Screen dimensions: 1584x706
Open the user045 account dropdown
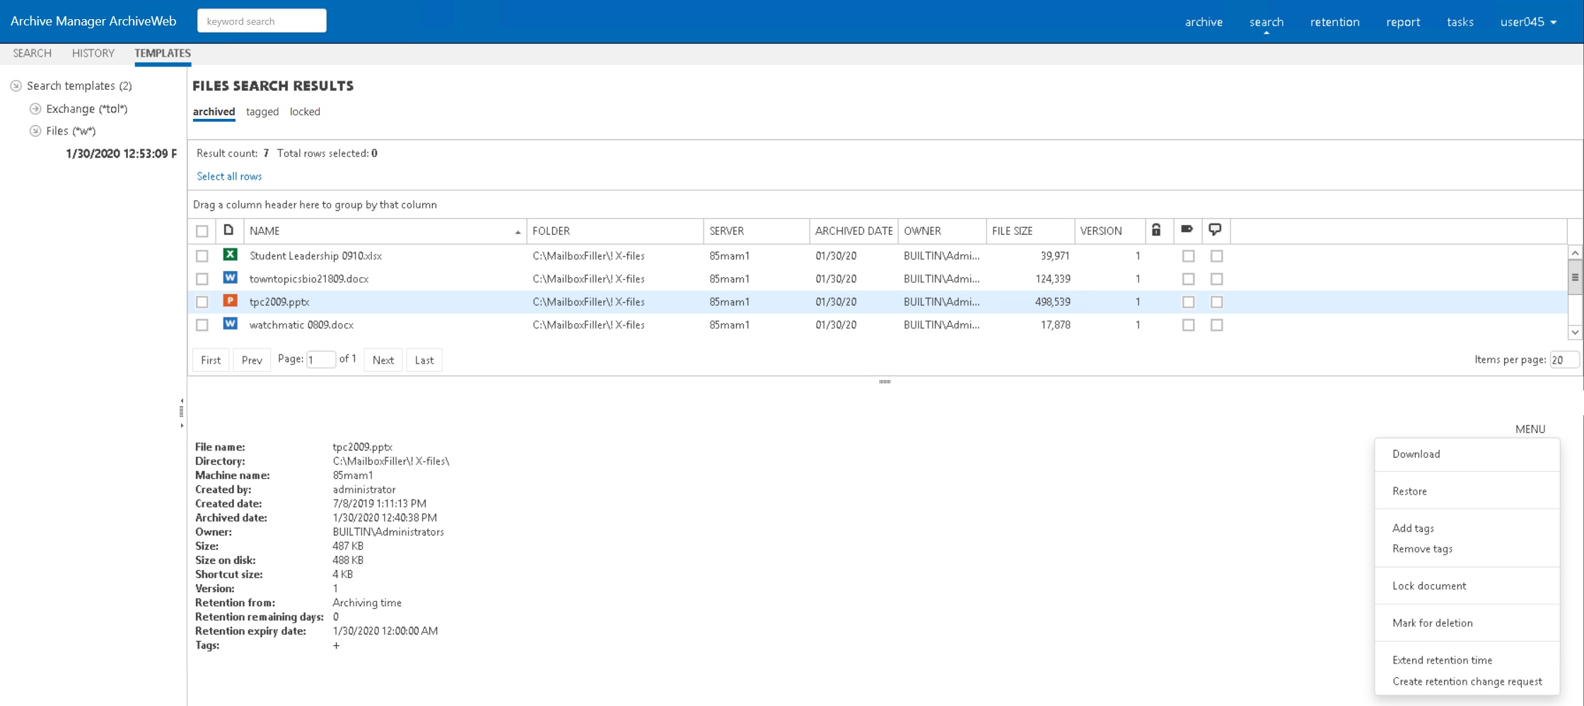(x=1528, y=22)
